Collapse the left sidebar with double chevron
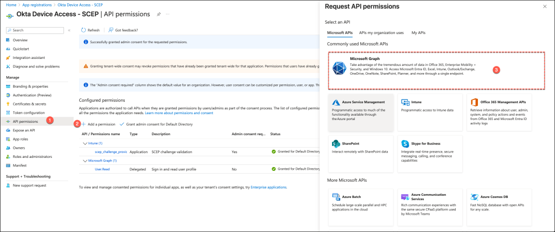The height and width of the screenshot is (232, 555). [69, 30]
